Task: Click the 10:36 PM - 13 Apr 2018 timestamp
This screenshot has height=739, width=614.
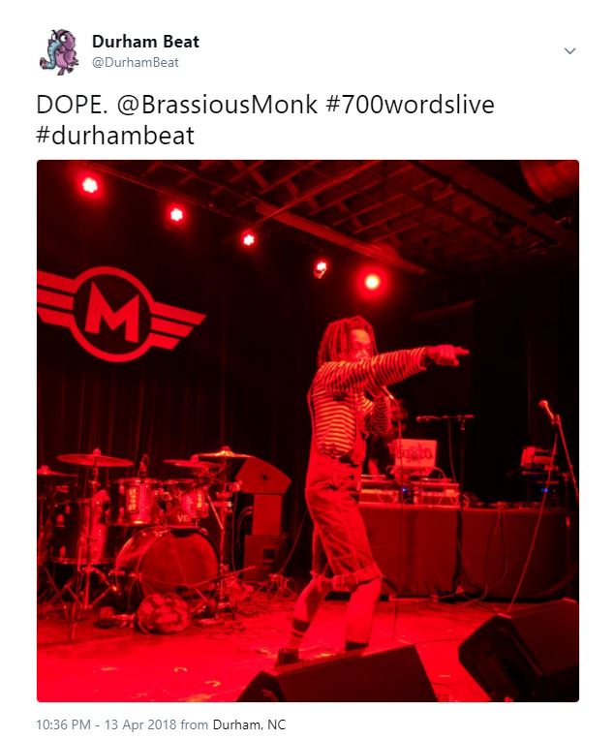Action: 107,724
